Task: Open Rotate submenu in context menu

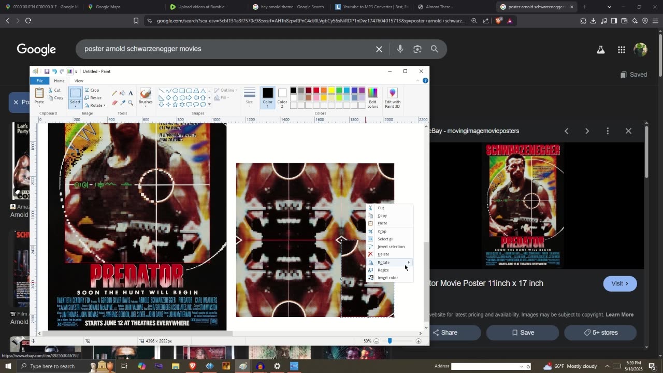Action: [x=390, y=262]
